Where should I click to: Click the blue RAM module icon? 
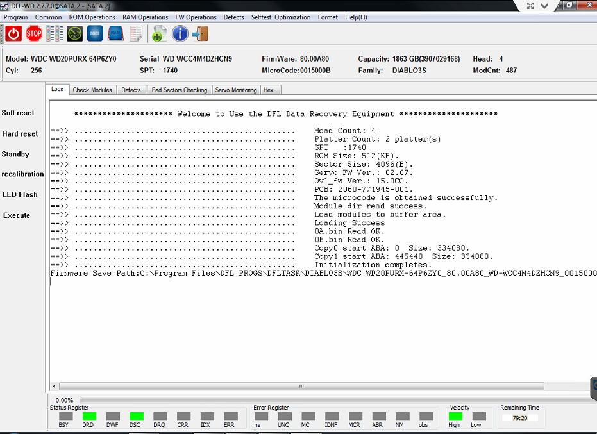coord(115,34)
